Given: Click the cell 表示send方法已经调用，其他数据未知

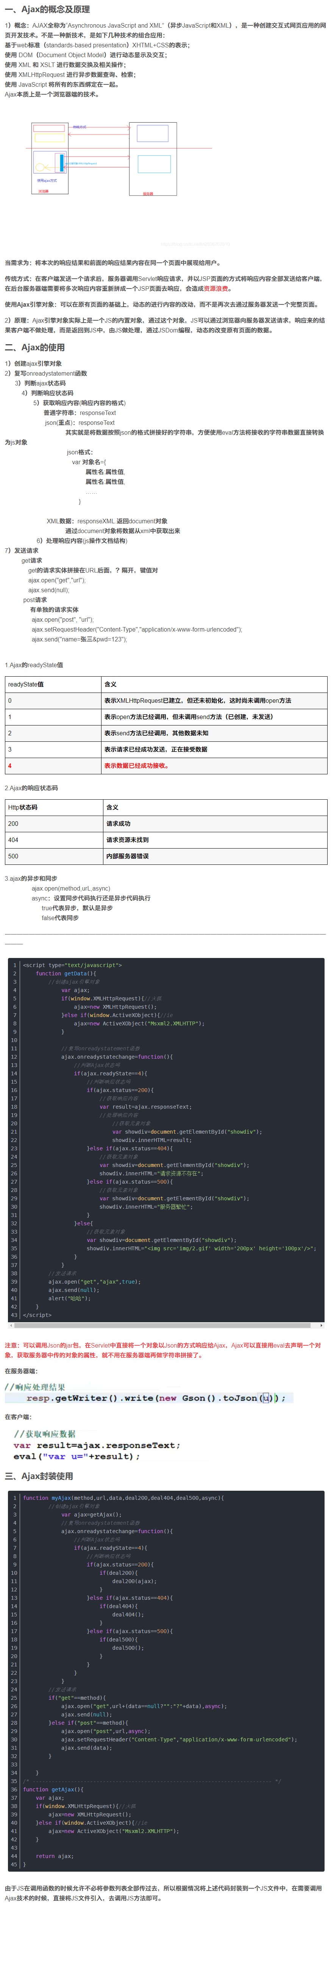Looking at the screenshot, I should (215, 733).
